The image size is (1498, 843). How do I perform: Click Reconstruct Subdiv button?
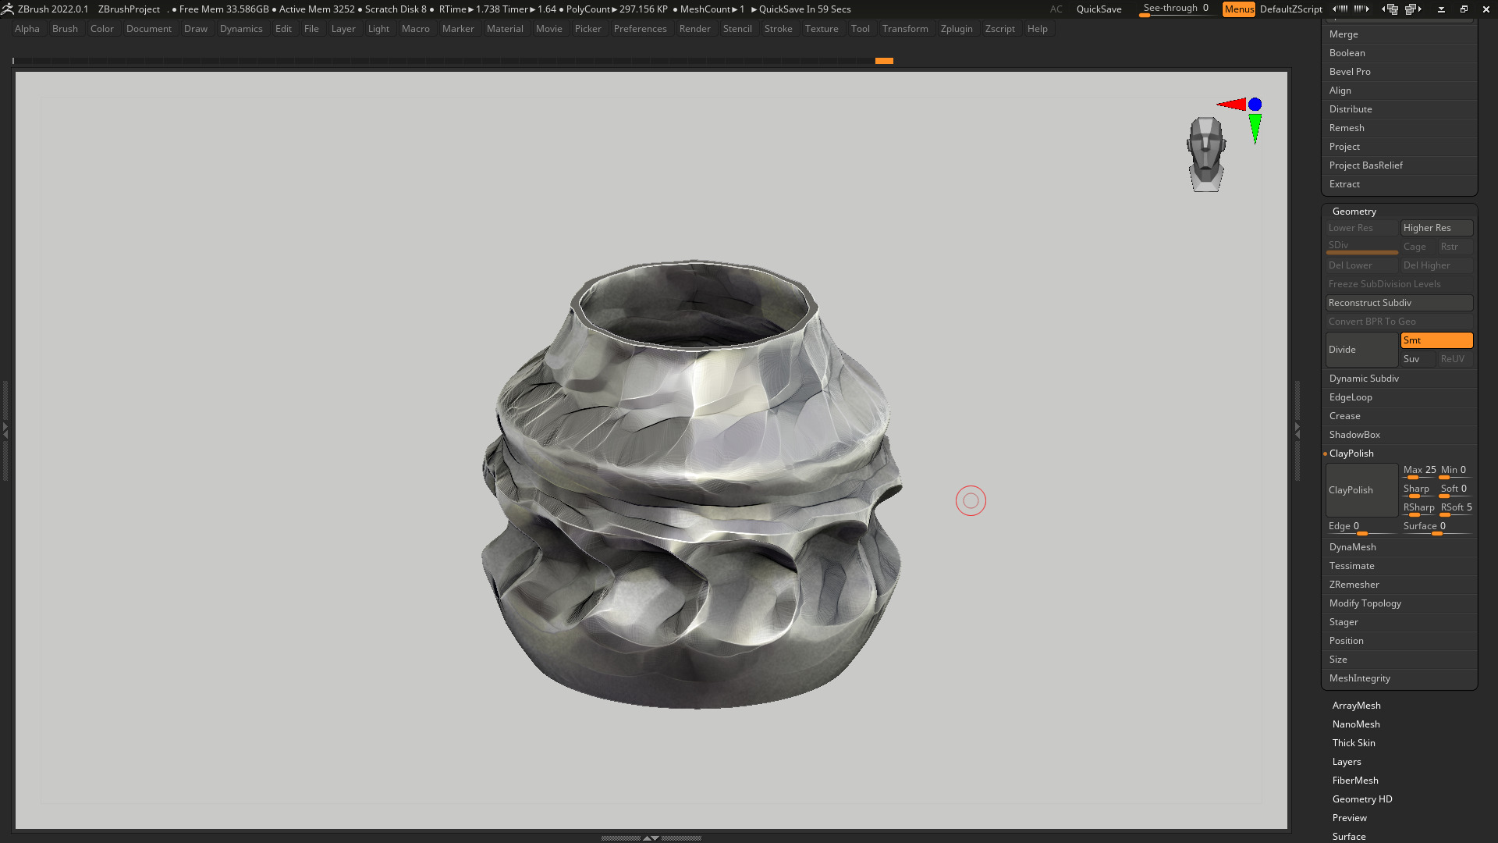tap(1399, 303)
